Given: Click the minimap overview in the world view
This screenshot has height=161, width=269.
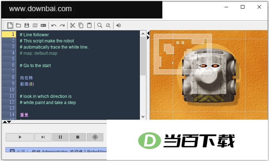Looking at the screenshot, I should (183, 54).
